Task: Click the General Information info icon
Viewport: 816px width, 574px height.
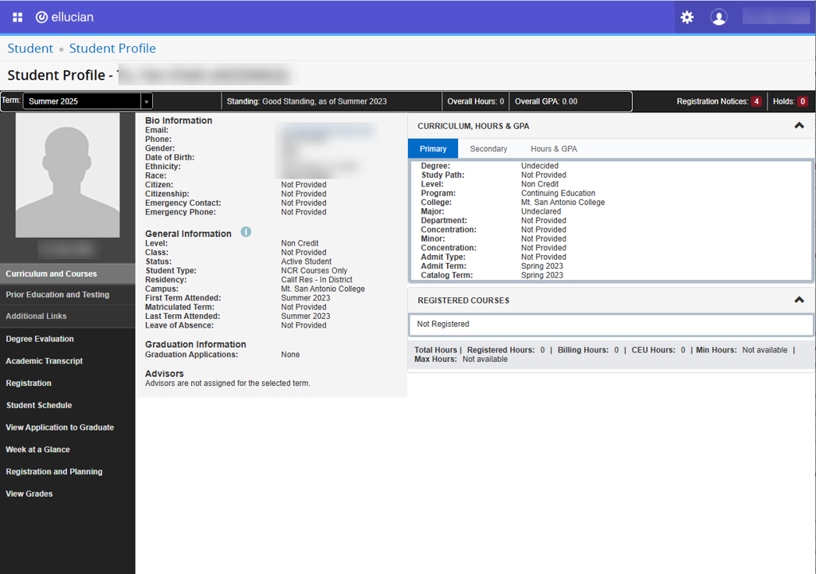Action: point(245,232)
